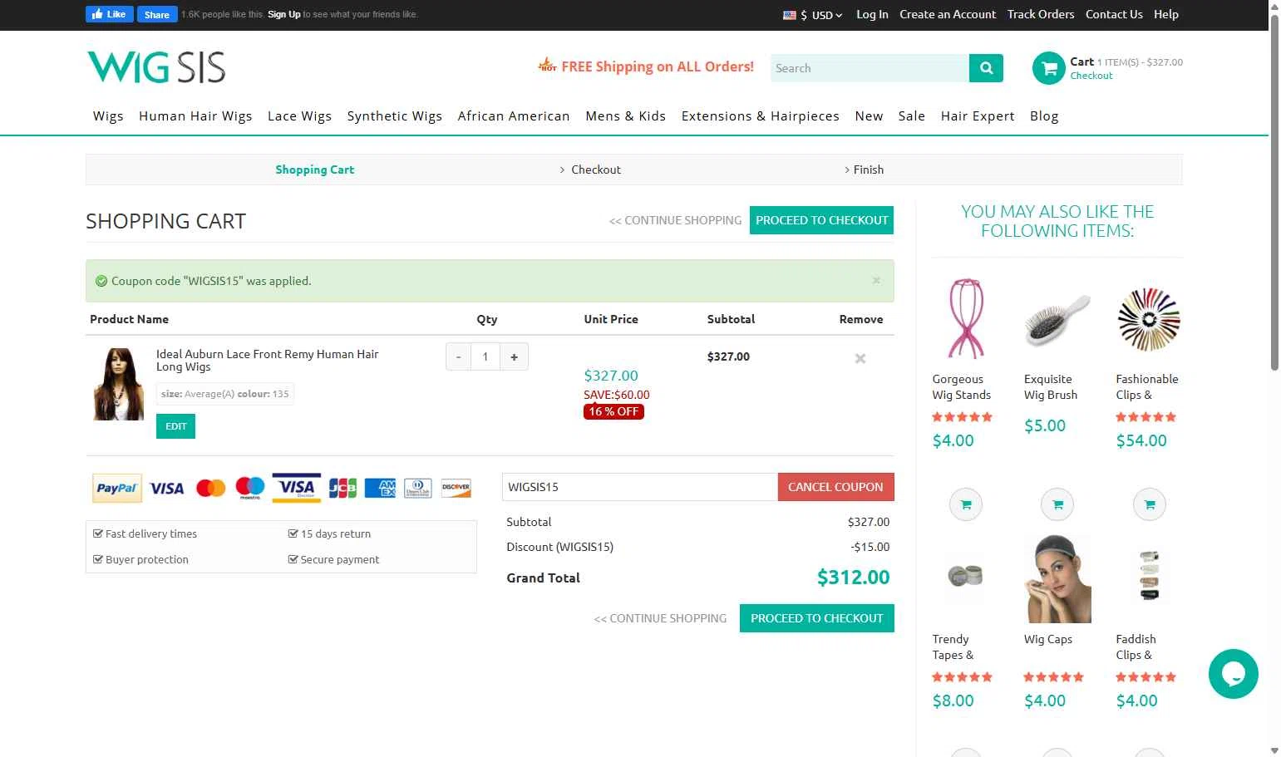Open the live chat bubble
Image resolution: width=1281 pixels, height=757 pixels.
[1234, 674]
